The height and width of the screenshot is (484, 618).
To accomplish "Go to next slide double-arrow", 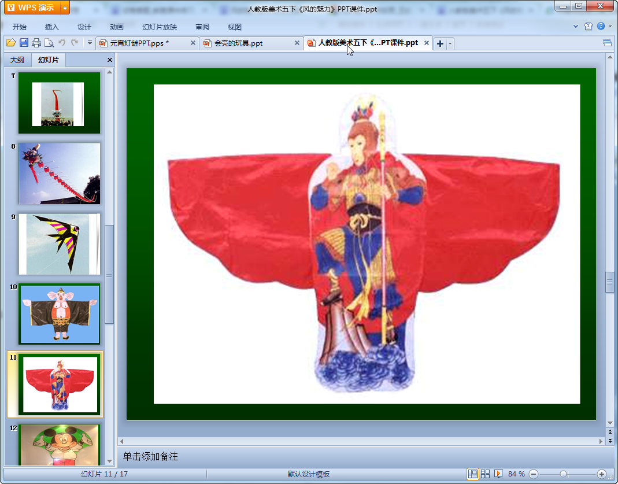I will [x=610, y=441].
